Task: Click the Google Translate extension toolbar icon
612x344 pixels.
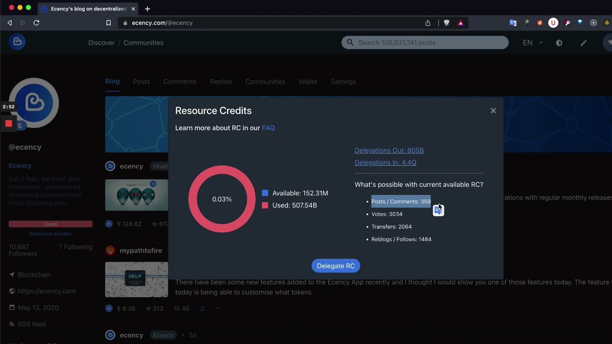Action: pos(513,22)
